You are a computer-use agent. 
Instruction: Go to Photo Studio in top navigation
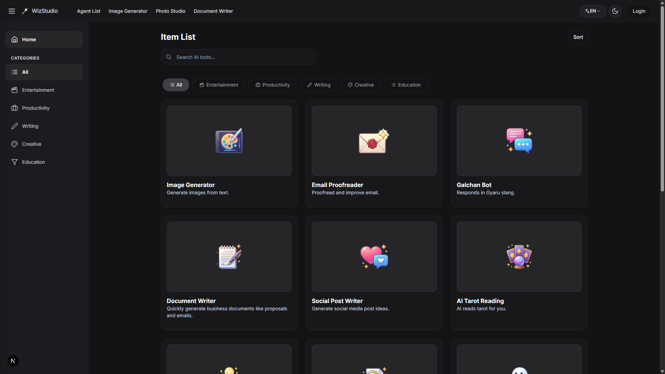170,11
